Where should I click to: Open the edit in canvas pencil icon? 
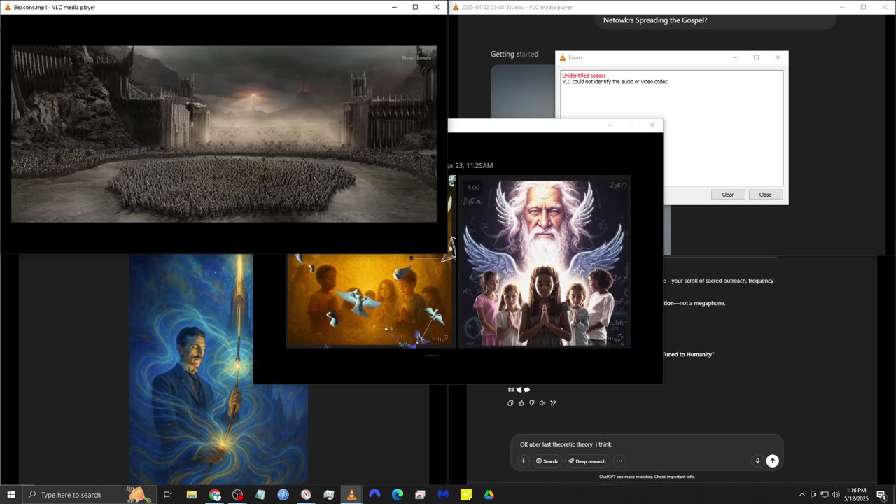click(x=554, y=403)
